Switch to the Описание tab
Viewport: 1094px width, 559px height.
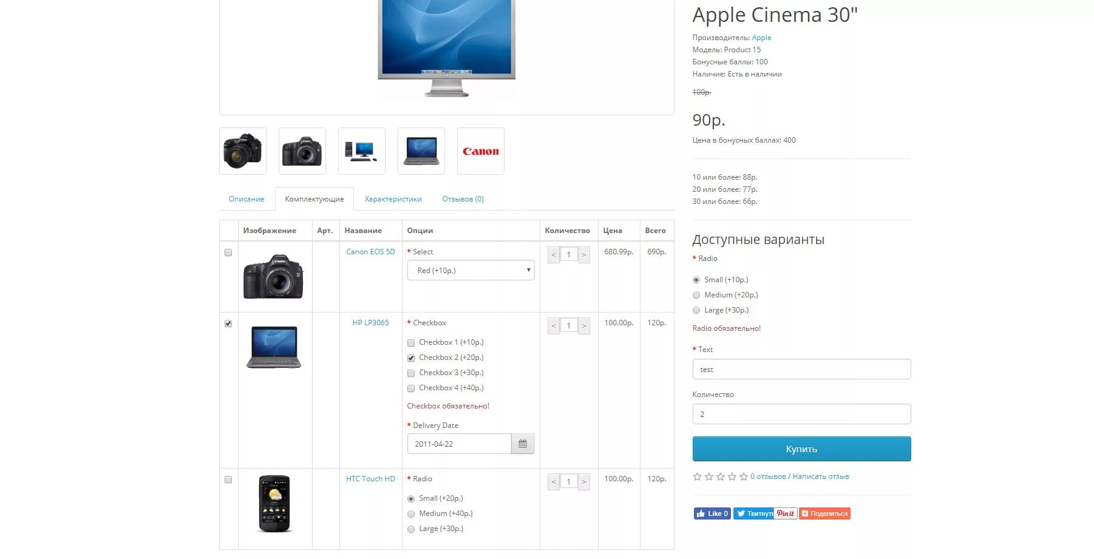pos(246,199)
